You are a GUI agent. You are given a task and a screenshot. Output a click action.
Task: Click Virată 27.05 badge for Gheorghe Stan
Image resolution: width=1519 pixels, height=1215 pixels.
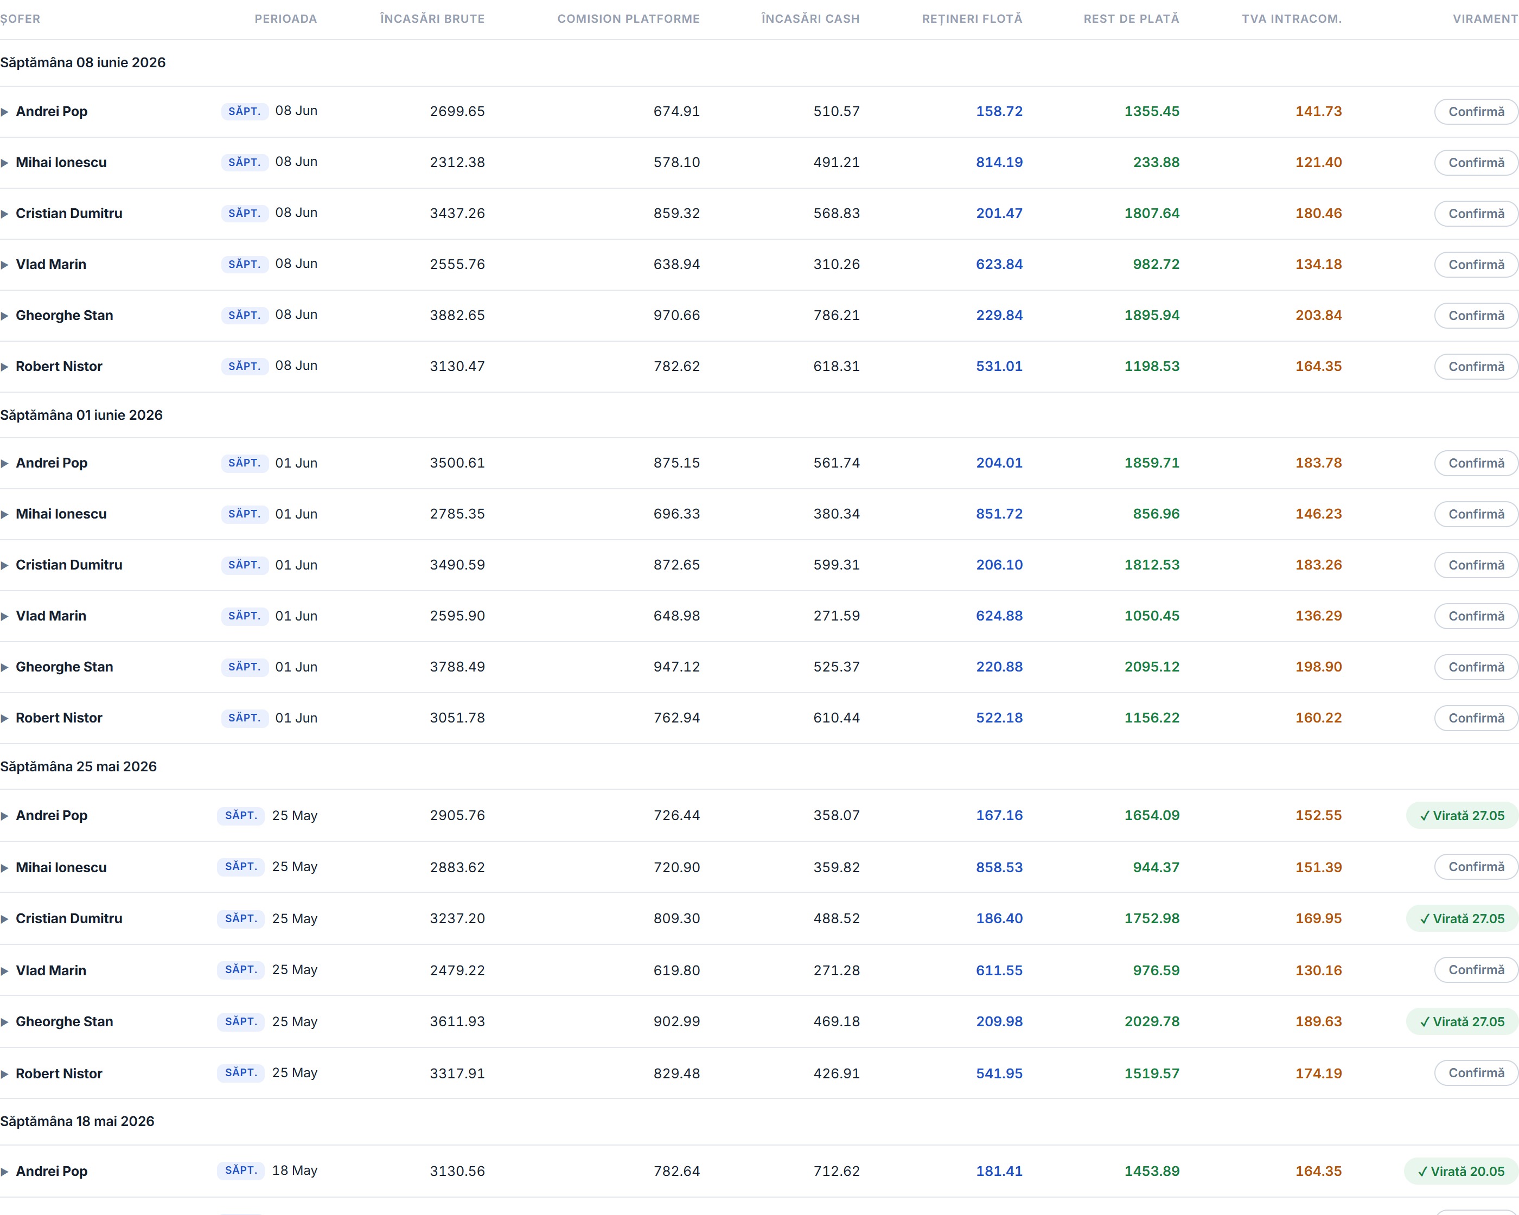pos(1462,1021)
